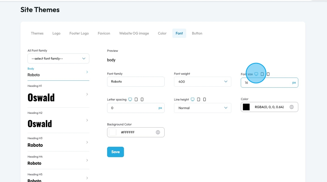Image resolution: width=327 pixels, height=182 pixels.
Task: Select tablet device icon for Line height
Action: [x=199, y=99]
